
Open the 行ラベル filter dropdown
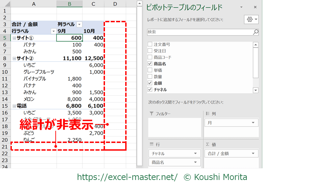[53, 31]
